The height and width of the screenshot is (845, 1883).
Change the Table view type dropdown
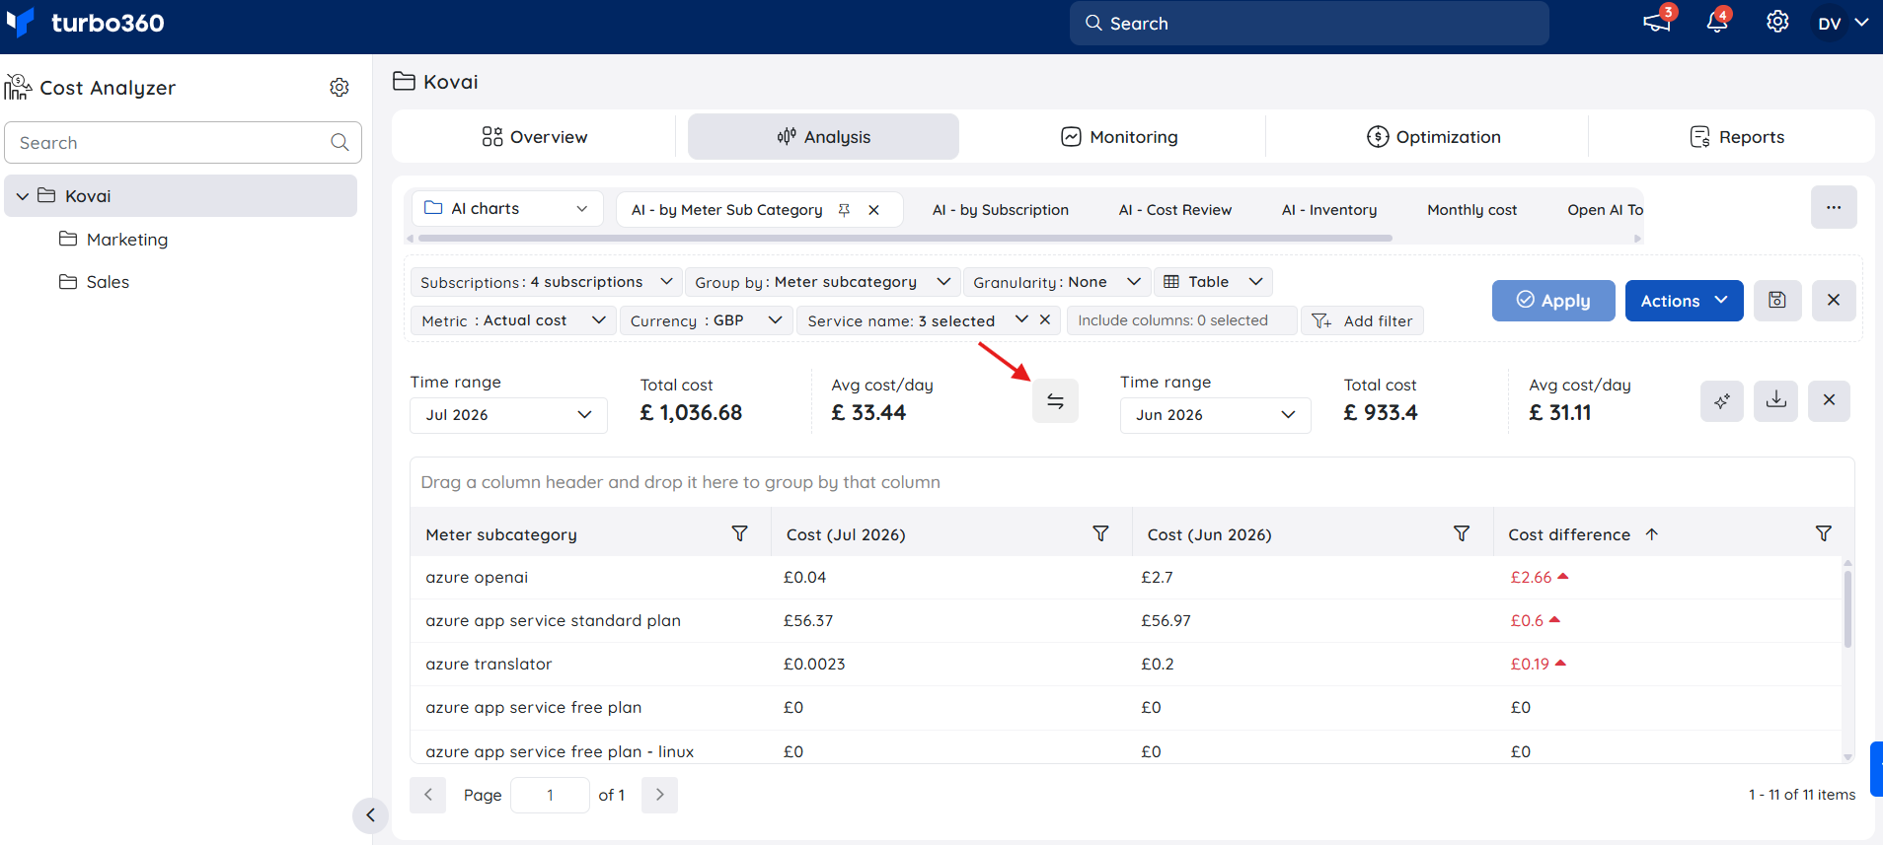(1213, 282)
